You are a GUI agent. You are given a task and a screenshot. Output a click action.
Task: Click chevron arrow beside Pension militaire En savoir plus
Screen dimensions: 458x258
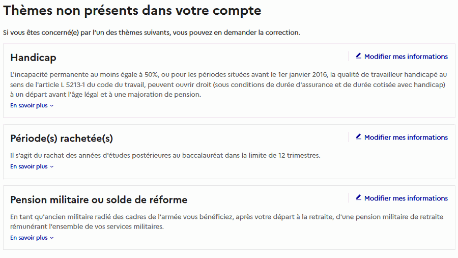52,238
